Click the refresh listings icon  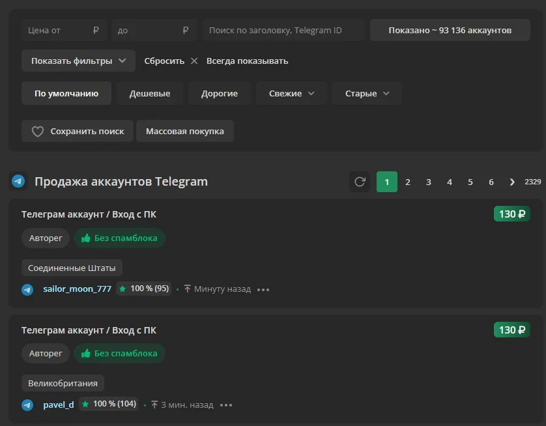tap(360, 182)
